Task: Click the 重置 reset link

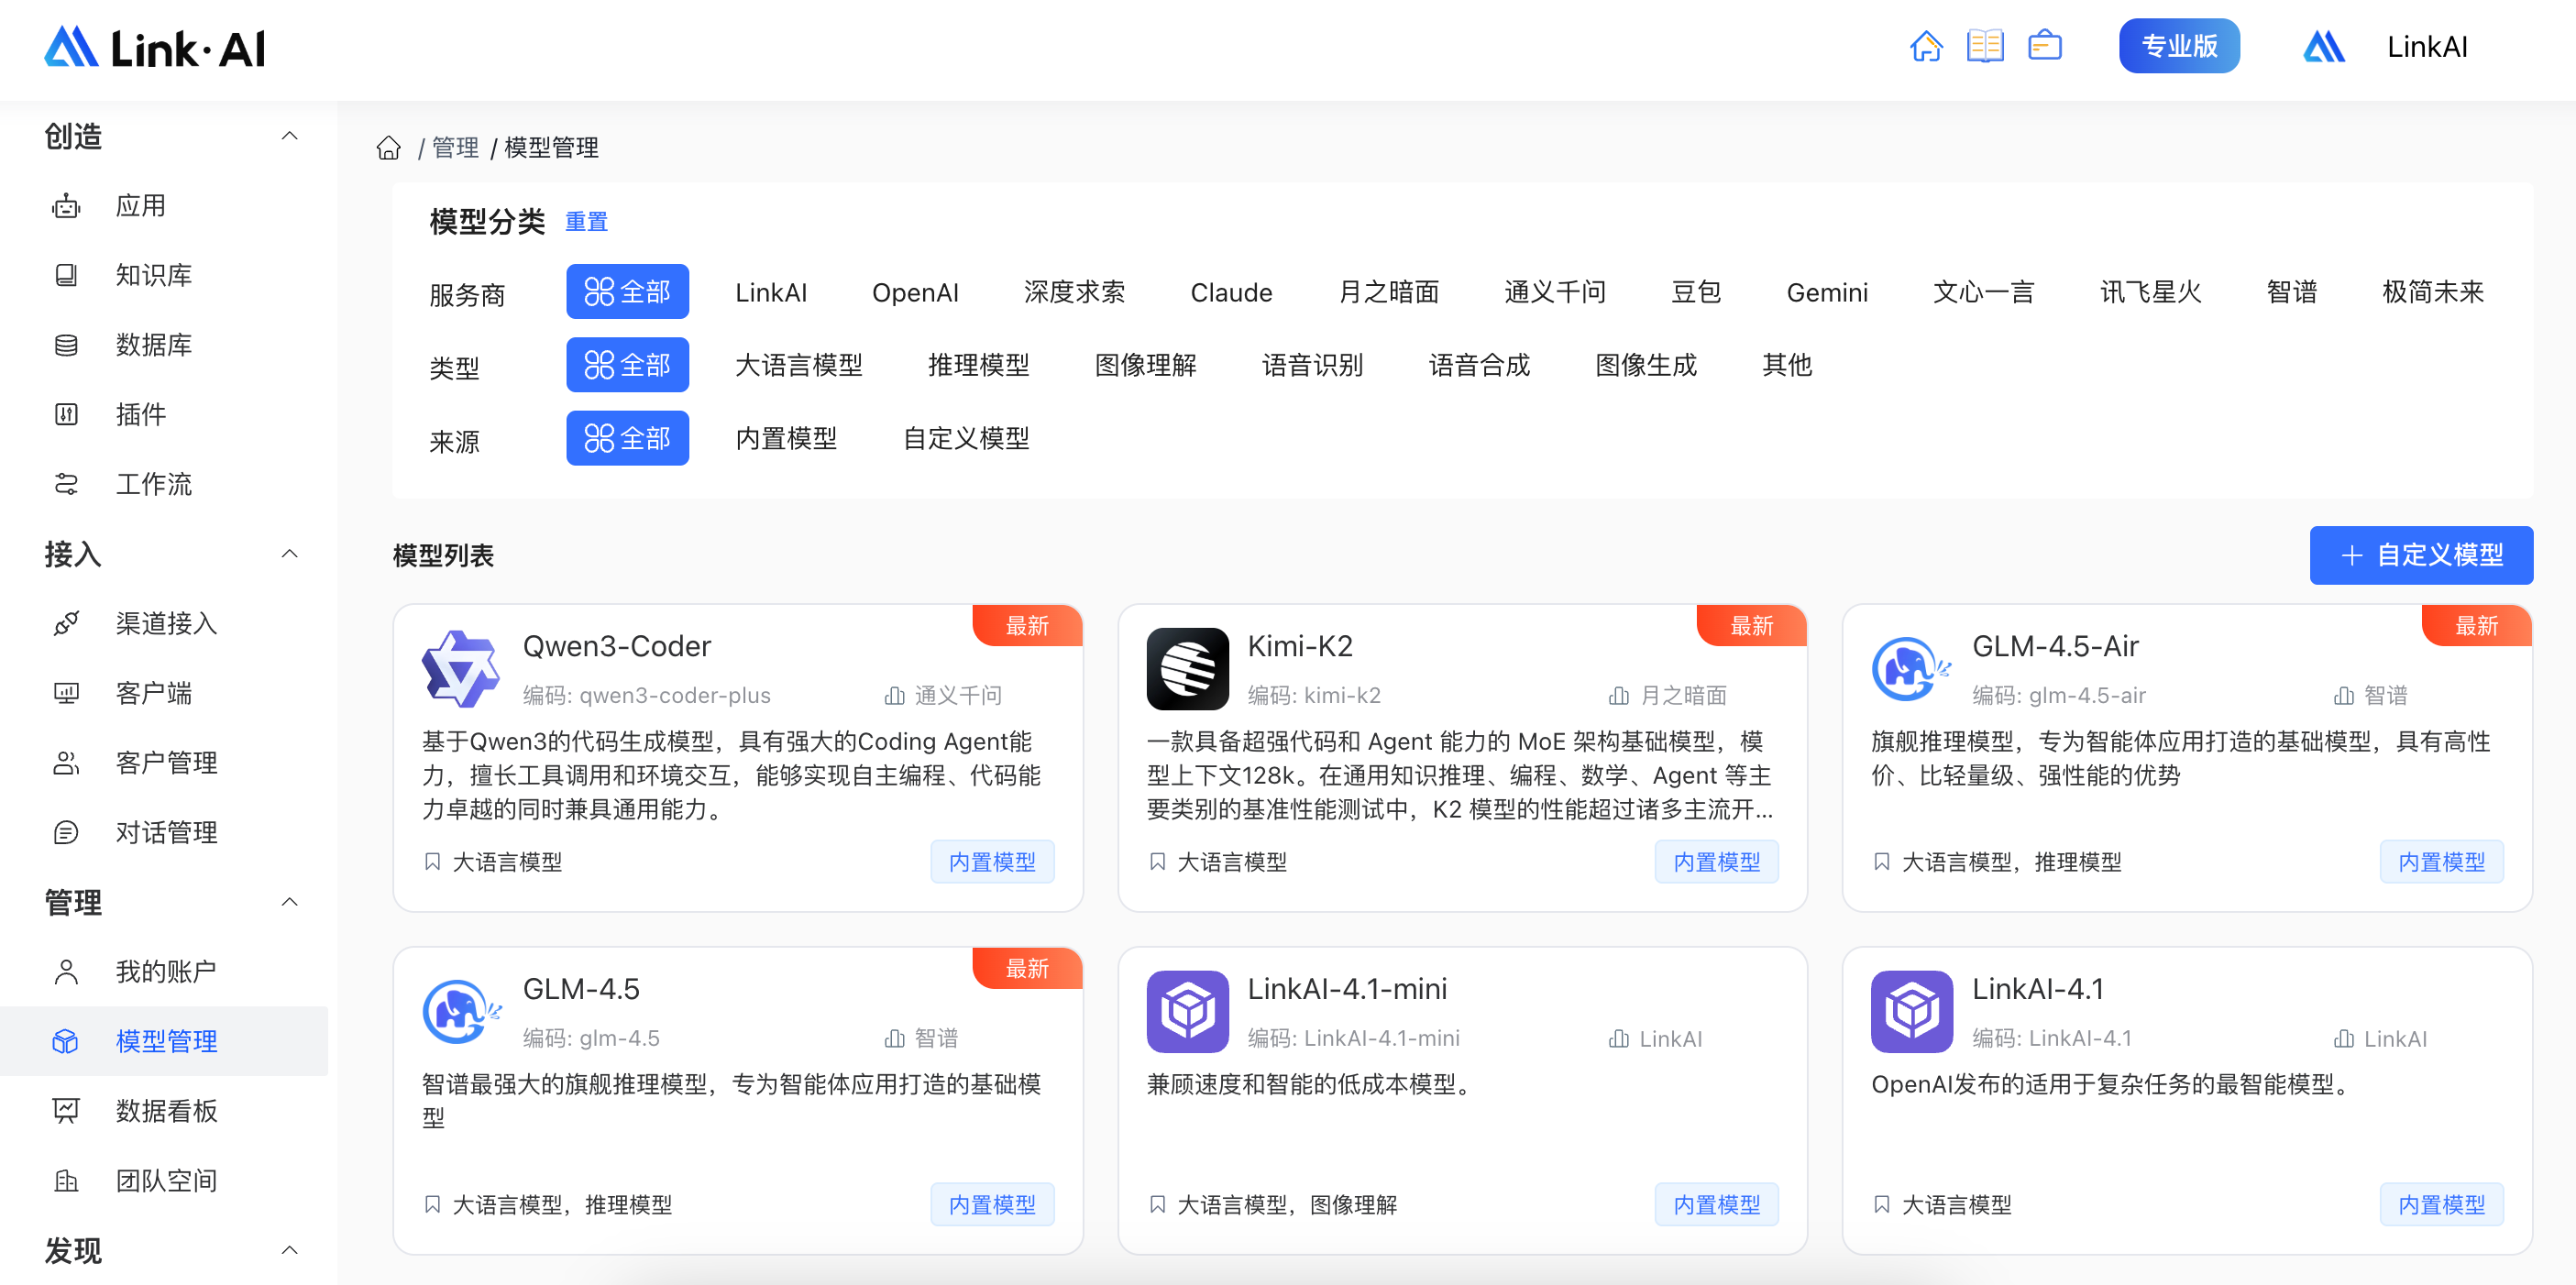Action: coord(586,222)
